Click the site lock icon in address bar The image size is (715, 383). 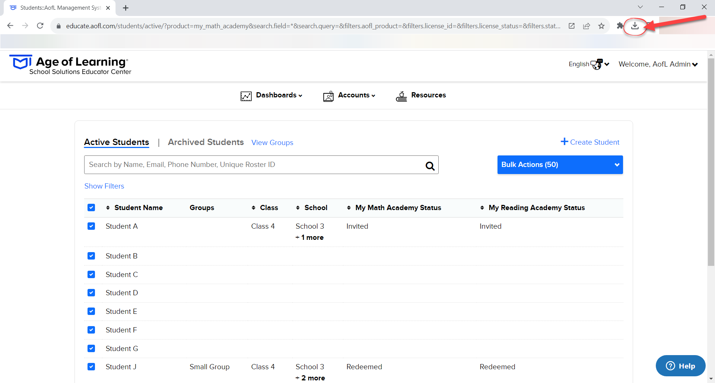tap(58, 26)
